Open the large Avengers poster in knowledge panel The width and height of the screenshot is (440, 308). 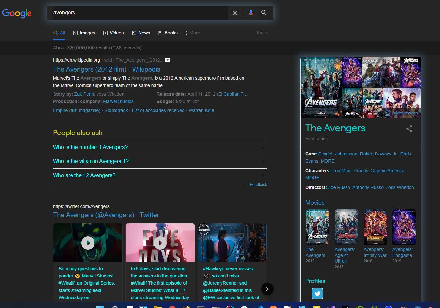pyautogui.click(x=321, y=88)
